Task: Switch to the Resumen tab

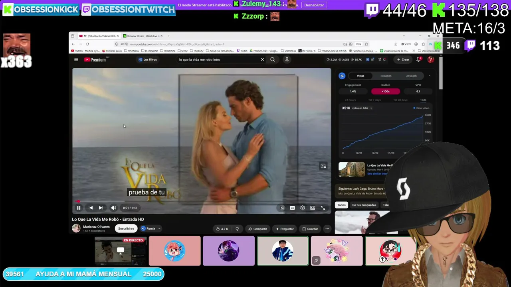Action: click(x=386, y=76)
